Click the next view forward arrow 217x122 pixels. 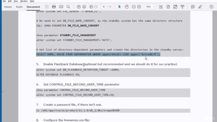coord(96,7)
